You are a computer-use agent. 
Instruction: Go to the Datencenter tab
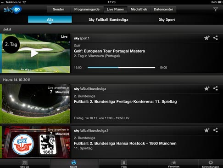(x=163, y=9)
